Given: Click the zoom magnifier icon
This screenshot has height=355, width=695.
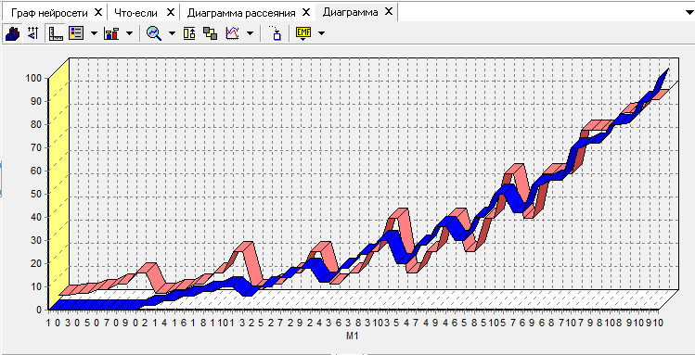Looking at the screenshot, I should tap(154, 33).
